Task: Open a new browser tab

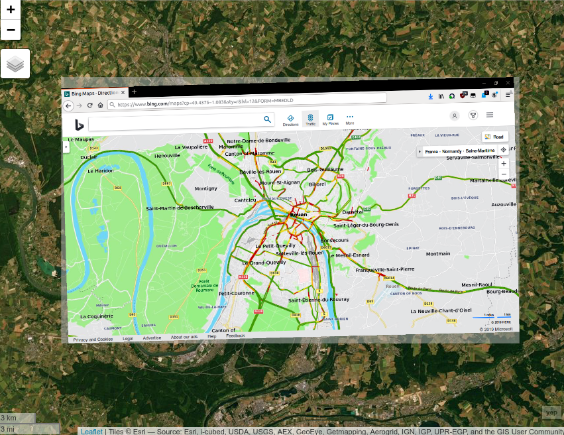Action: (x=134, y=92)
